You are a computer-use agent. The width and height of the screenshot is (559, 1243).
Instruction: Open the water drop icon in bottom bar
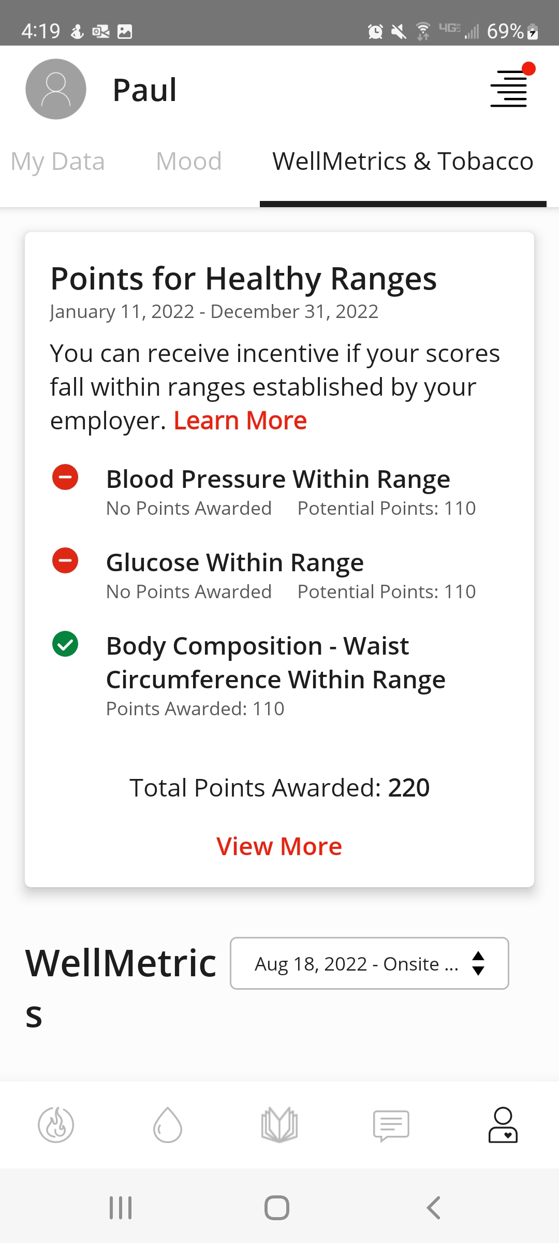point(168,1125)
